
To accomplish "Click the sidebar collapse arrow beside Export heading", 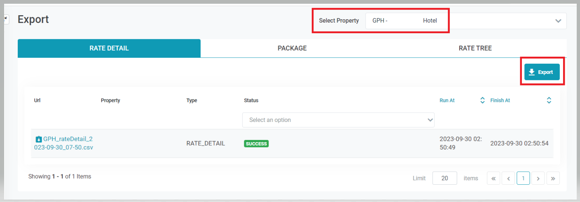I will tap(6, 19).
